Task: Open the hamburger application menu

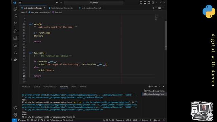Action: [20, 2]
